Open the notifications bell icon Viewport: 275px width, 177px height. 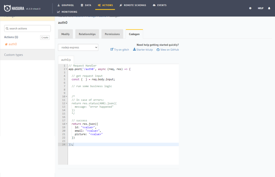tap(269, 8)
